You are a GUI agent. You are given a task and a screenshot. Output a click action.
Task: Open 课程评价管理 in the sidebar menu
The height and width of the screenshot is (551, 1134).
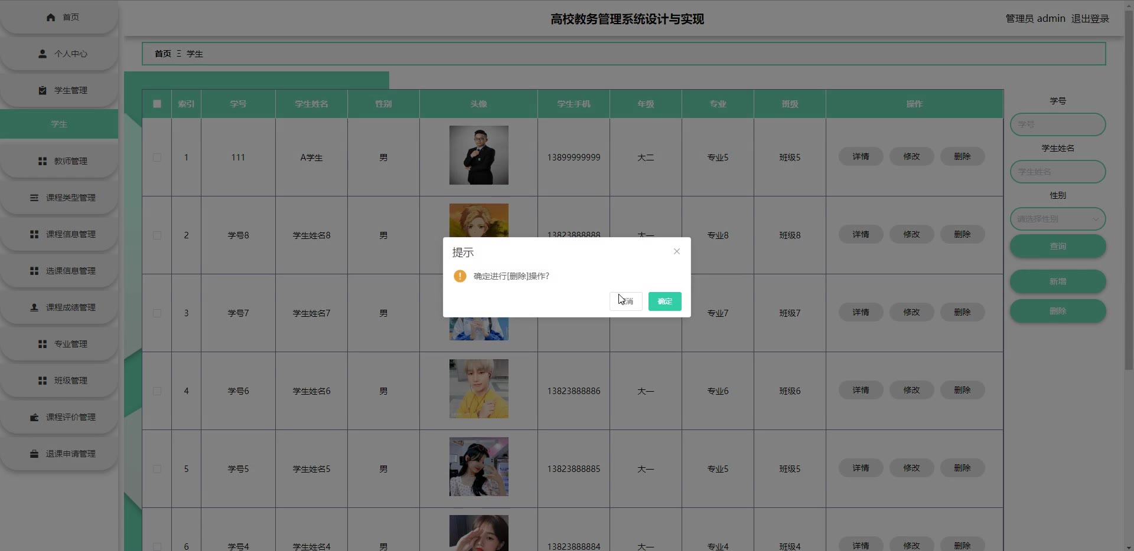click(x=59, y=417)
